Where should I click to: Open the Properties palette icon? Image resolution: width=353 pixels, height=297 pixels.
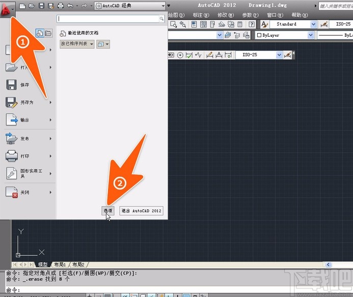point(194,24)
